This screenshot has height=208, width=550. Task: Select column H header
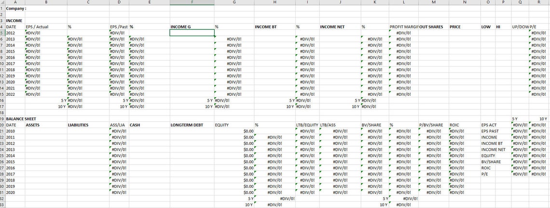[275, 2]
